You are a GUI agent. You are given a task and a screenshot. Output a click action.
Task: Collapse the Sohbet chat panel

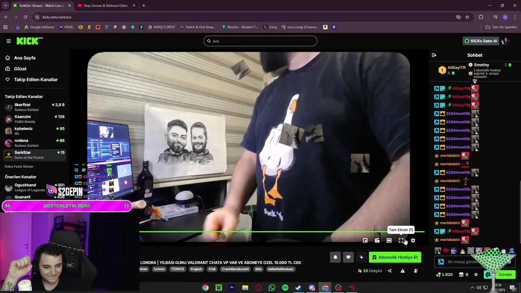[x=434, y=55]
